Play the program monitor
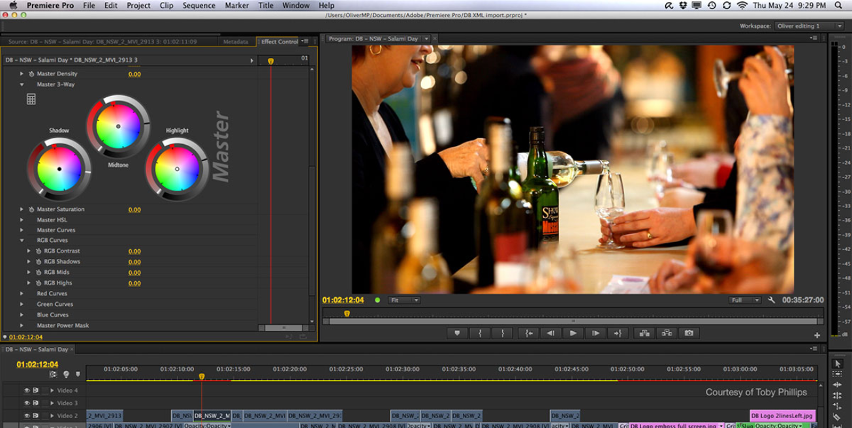 (573, 333)
